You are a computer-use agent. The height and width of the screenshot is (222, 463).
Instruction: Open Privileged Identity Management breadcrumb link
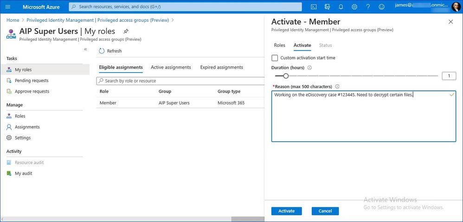pos(98,20)
